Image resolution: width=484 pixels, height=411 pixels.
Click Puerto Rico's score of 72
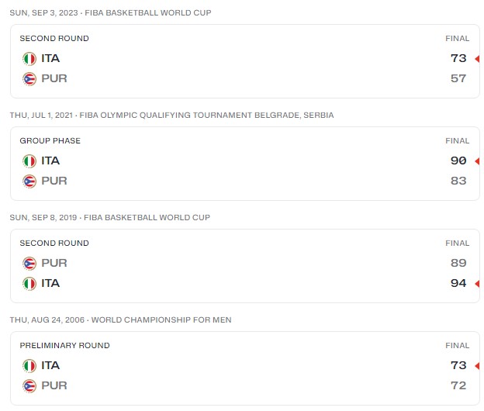(x=458, y=385)
